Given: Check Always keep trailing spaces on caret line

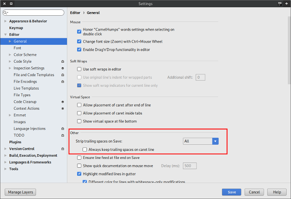Looking at the screenshot, I should 85,149.
